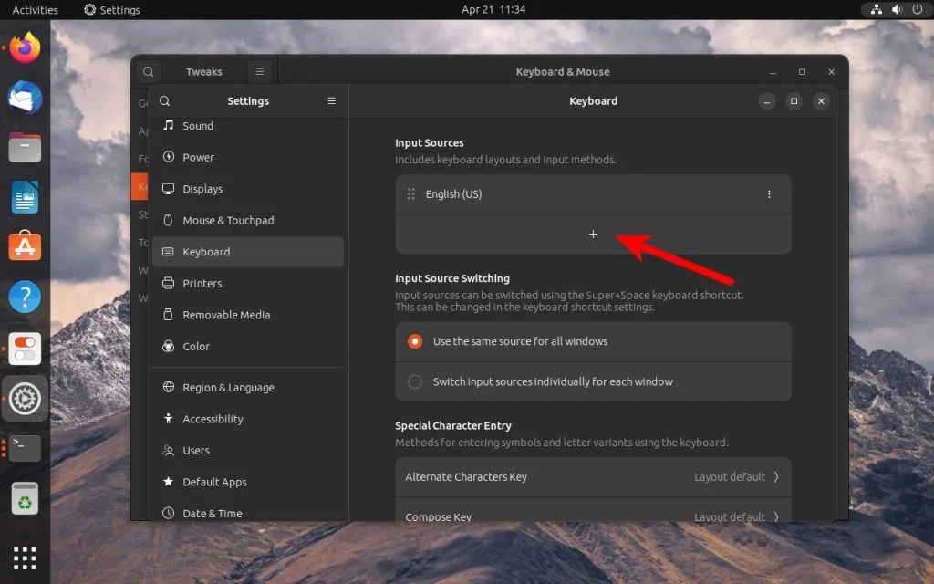The width and height of the screenshot is (934, 584).
Task: Launch Firefox from the dock
Action: coord(25,47)
